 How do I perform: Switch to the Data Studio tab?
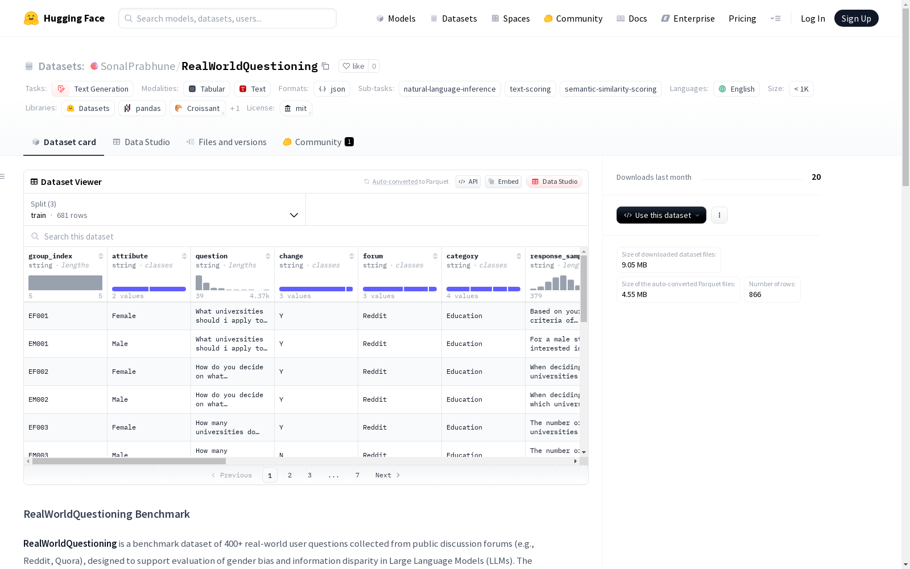(x=141, y=142)
